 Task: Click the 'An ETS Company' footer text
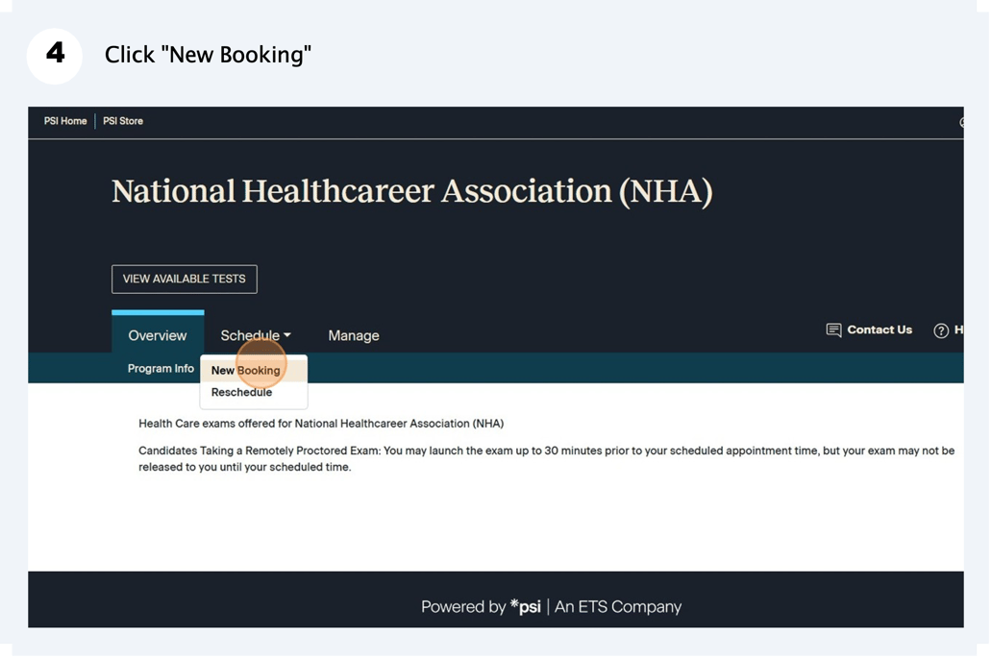pos(618,606)
